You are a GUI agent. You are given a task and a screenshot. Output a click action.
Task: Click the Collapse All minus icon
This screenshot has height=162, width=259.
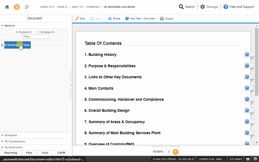click(38, 32)
